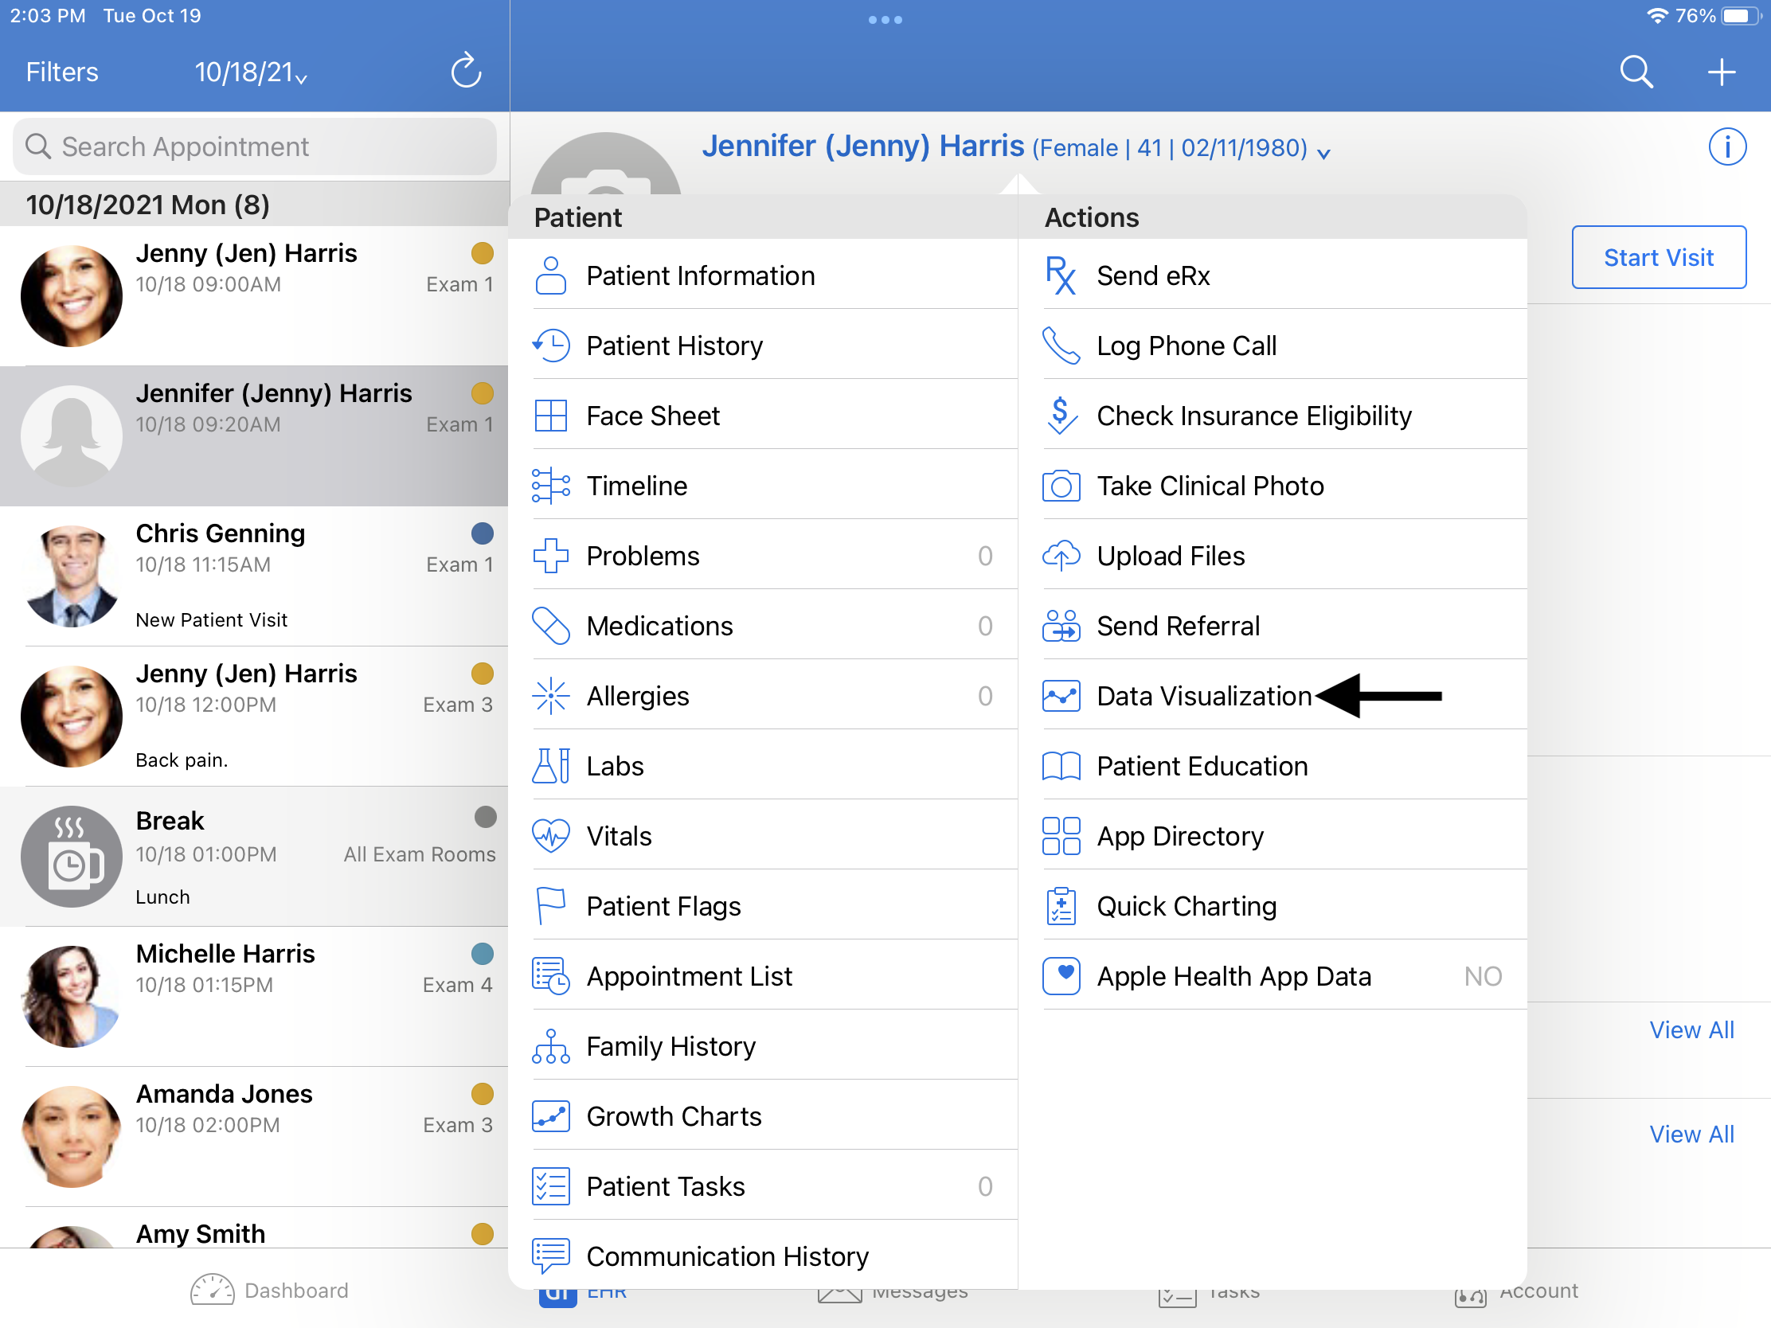Expand Jennifer (Jenny) Harris header chevron

click(x=1323, y=152)
